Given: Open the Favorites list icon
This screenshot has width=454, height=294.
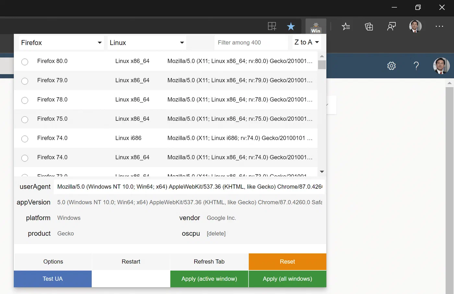Looking at the screenshot, I should coord(346,26).
